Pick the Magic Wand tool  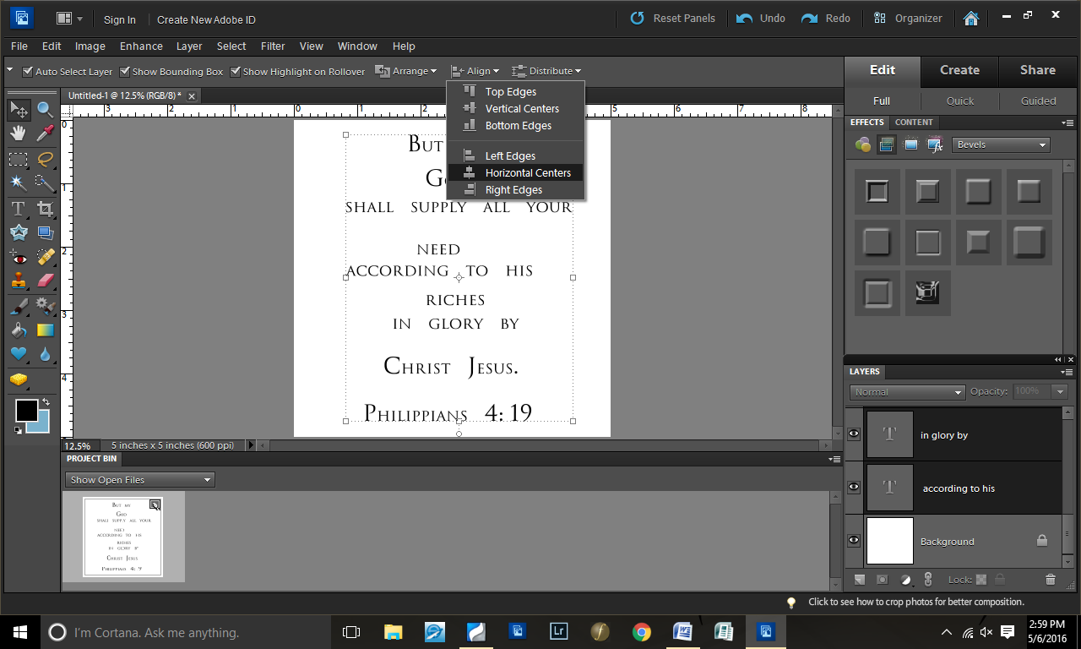tap(18, 183)
